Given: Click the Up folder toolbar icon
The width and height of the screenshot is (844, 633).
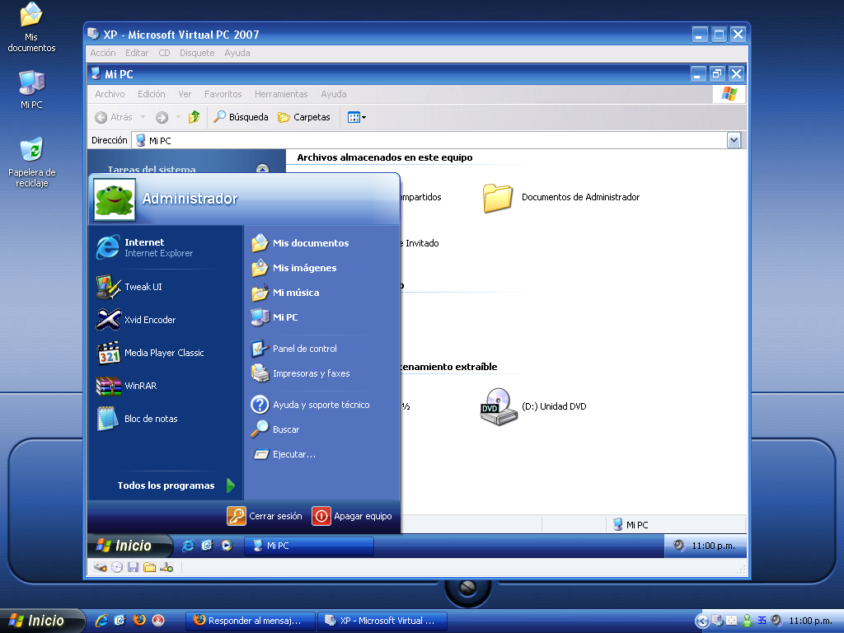Looking at the screenshot, I should click(195, 117).
